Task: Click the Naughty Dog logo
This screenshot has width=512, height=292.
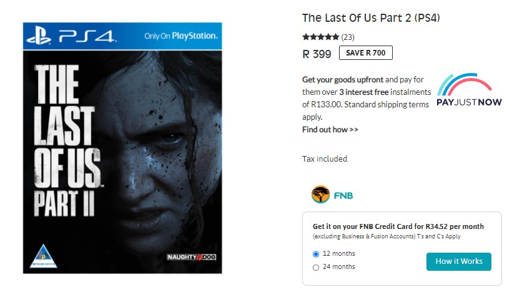Action: coord(192,257)
